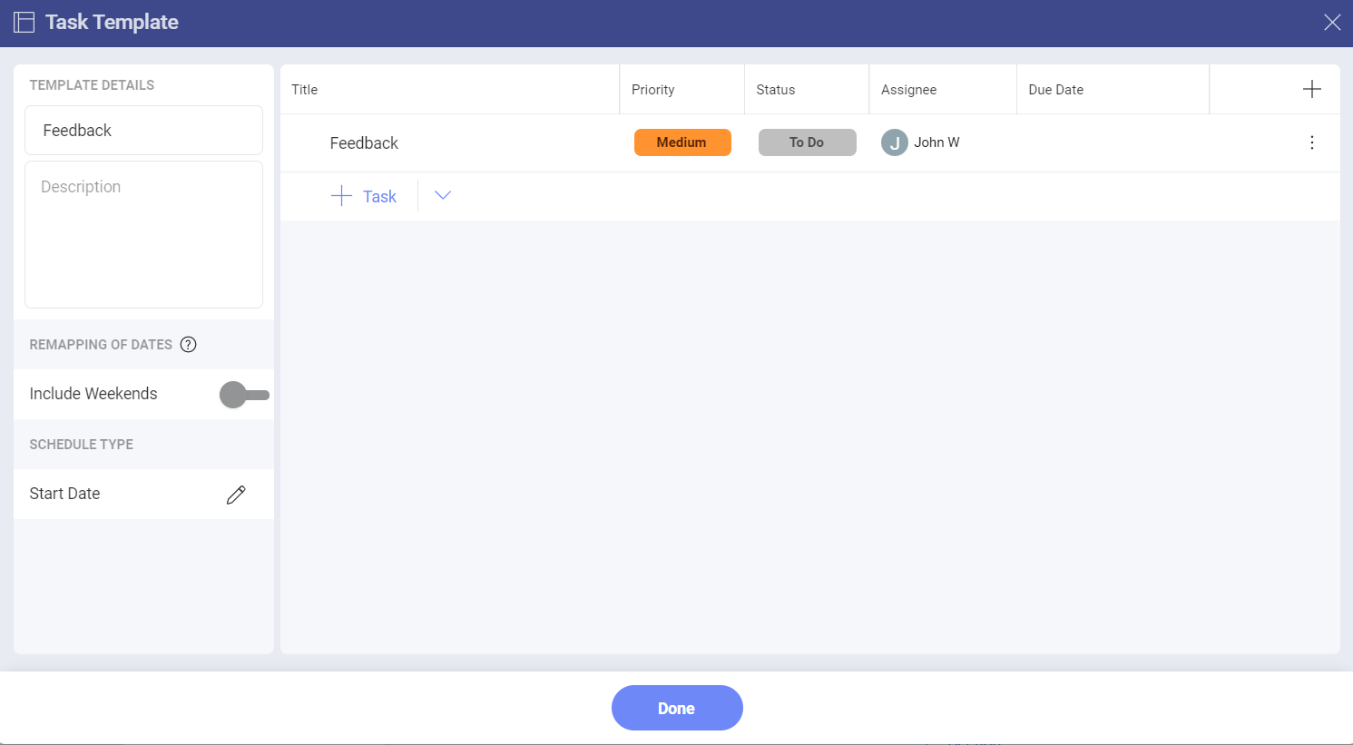
Task: Click the Due Date column header
Action: [1055, 90]
